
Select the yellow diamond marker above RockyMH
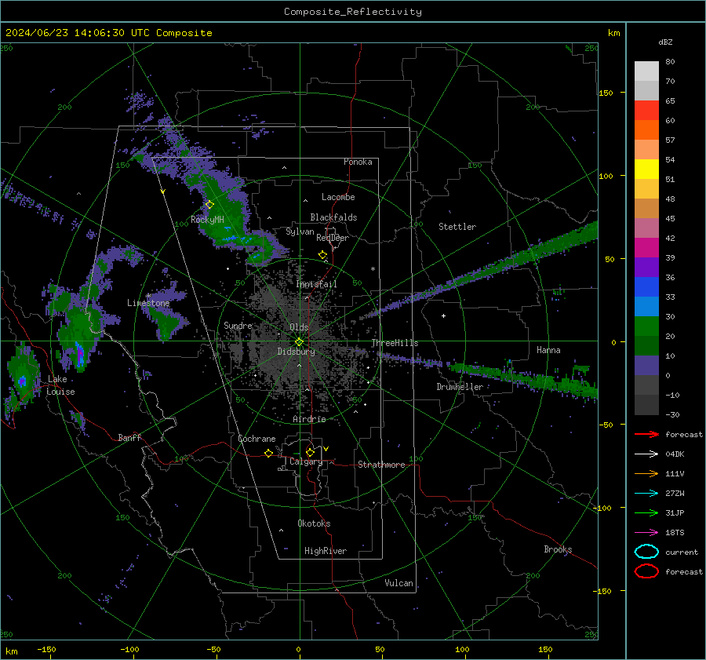pyautogui.click(x=209, y=205)
